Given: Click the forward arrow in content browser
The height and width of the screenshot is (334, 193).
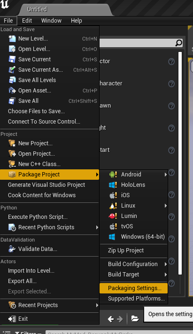Looking at the screenshot, I should click(120, 319).
